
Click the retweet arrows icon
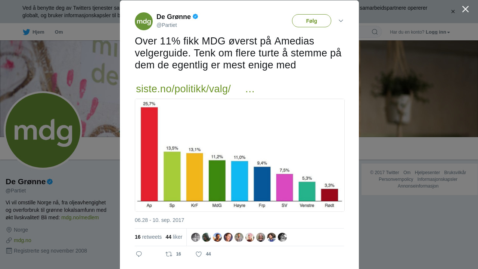tap(169, 254)
